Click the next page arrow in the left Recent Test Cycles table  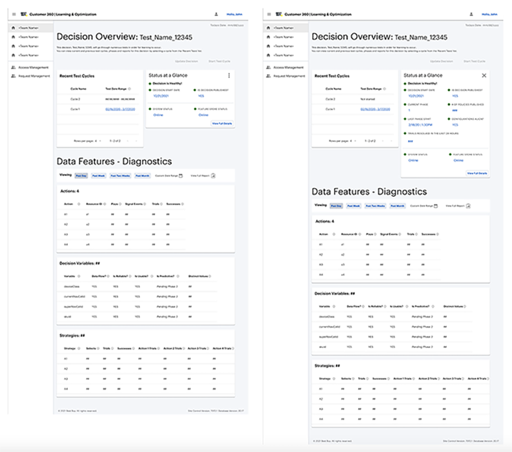(x=136, y=140)
